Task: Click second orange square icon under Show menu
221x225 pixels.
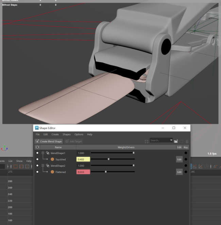Action: click(21, 166)
